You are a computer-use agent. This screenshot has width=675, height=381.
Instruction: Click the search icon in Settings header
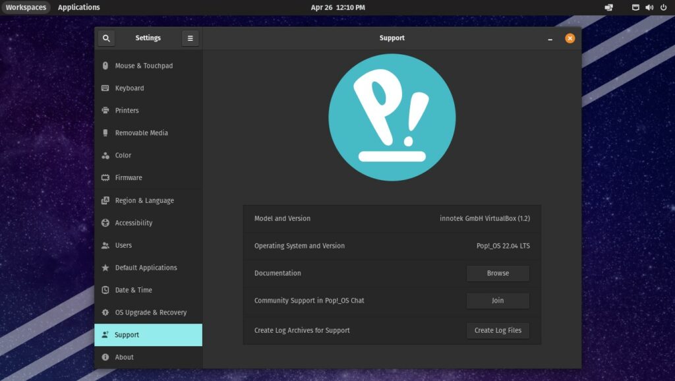106,38
